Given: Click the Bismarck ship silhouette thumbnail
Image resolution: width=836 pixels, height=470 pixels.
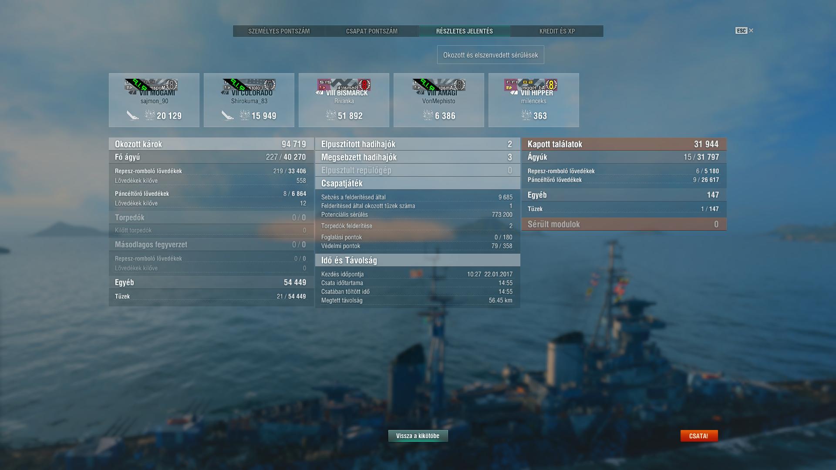Looking at the screenshot, I should [344, 85].
